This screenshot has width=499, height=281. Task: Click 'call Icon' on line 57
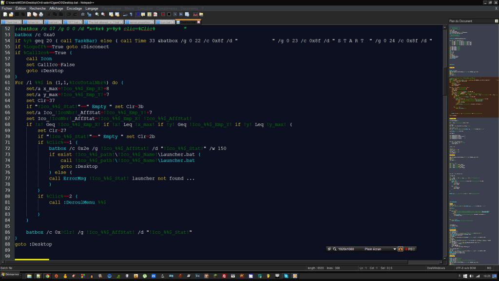point(39,59)
